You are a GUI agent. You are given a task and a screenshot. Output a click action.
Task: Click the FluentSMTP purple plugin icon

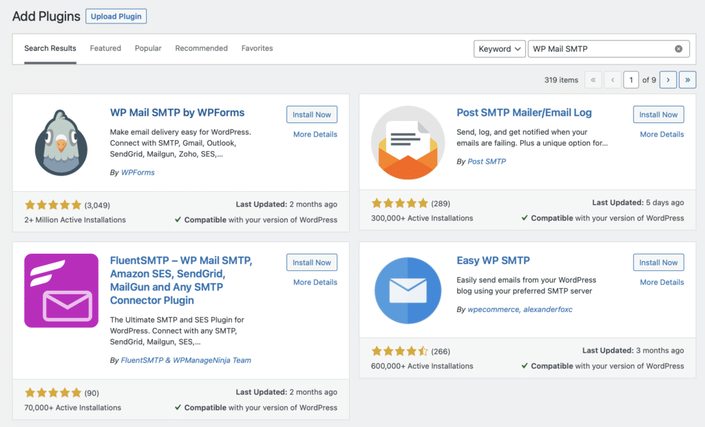pyautogui.click(x=61, y=290)
